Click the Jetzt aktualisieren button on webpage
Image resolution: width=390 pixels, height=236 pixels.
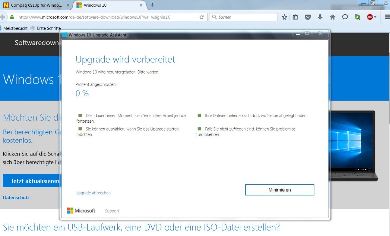tap(31, 181)
